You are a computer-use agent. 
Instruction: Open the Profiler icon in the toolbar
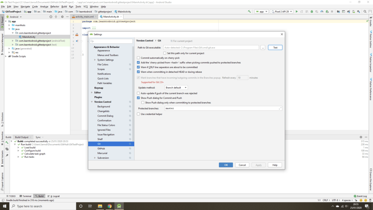(x=322, y=11)
